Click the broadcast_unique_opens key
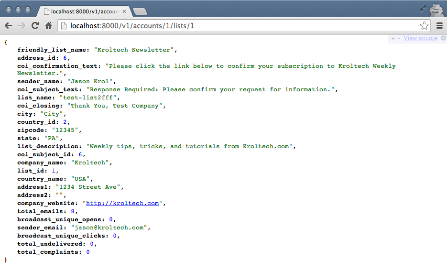Image resolution: width=447 pixels, height=271 pixels. click(x=59, y=219)
